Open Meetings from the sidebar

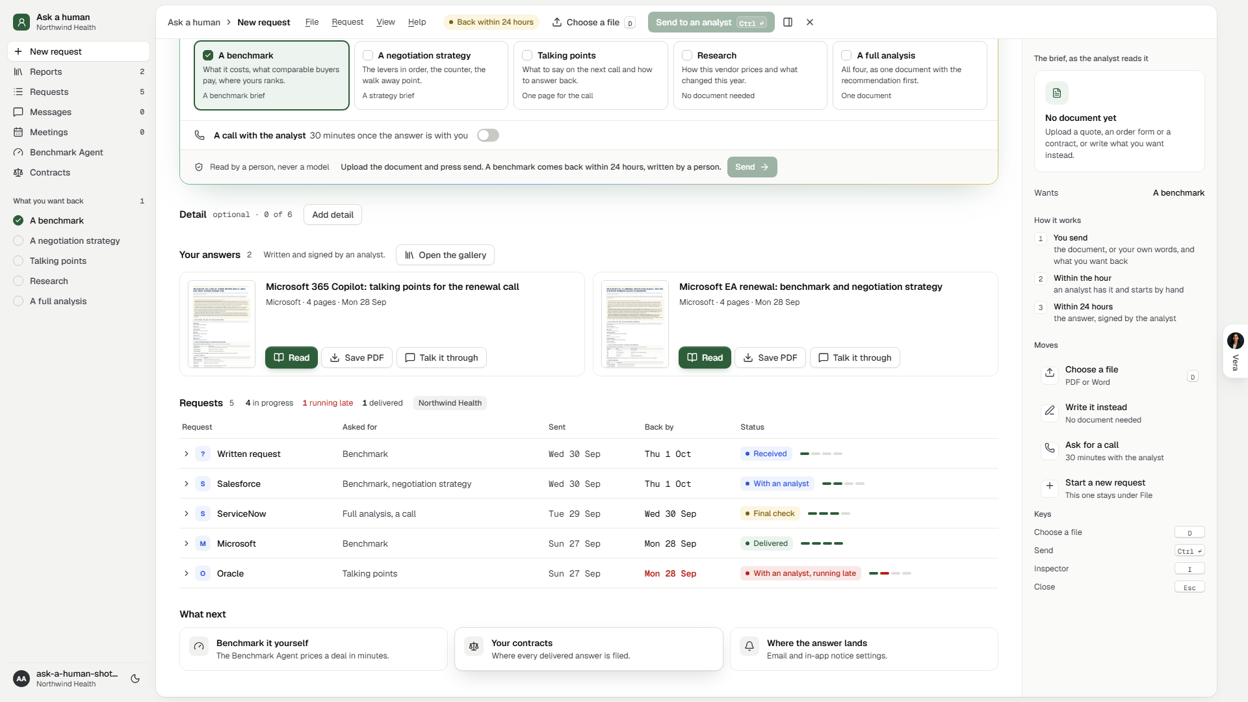pos(78,132)
